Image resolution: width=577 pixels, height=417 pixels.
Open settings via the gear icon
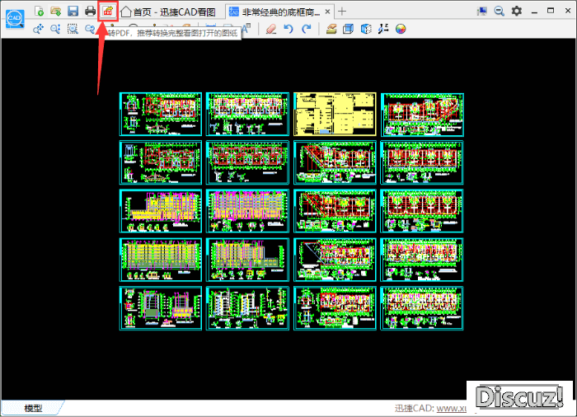(x=517, y=11)
